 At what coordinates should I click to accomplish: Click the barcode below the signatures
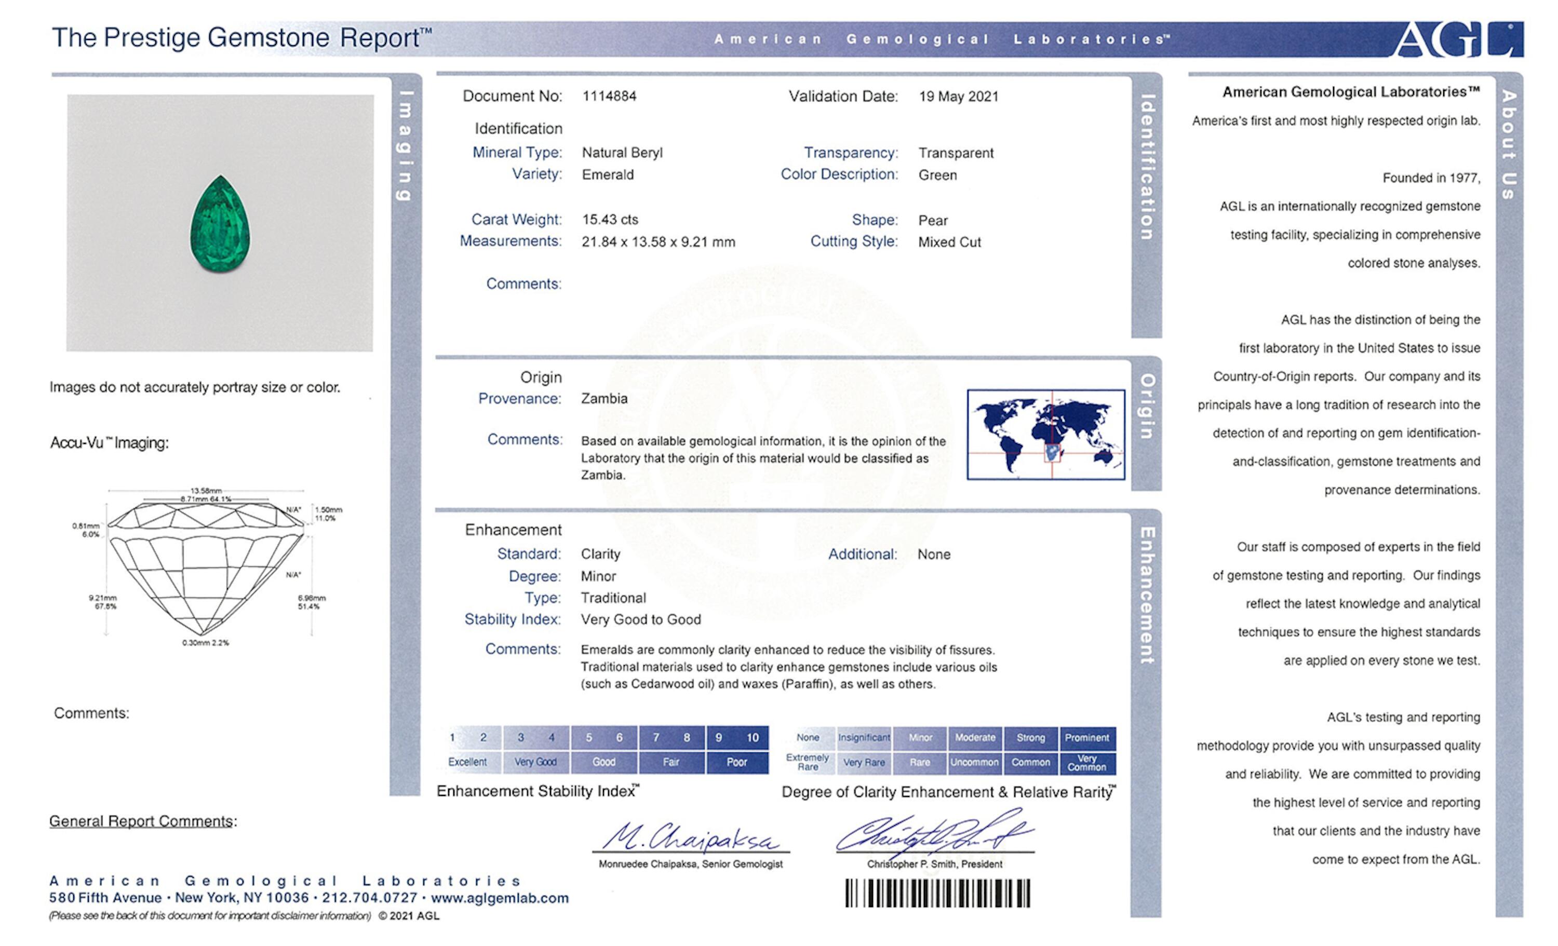937,893
